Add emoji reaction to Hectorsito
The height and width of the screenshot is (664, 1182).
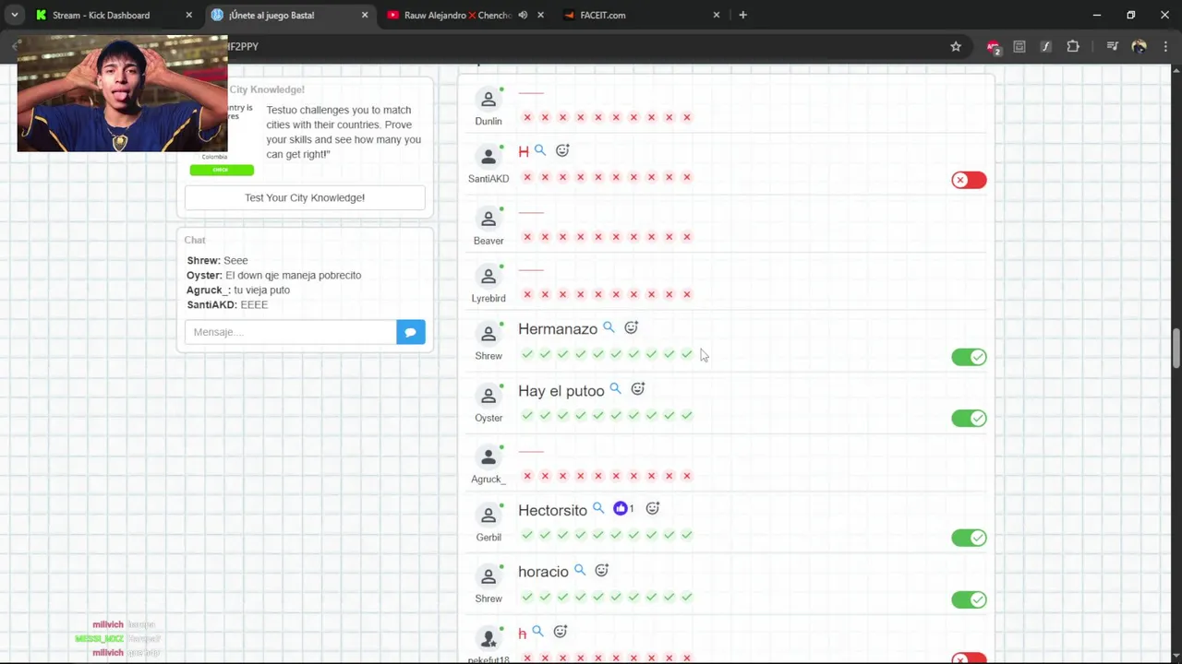coord(653,508)
